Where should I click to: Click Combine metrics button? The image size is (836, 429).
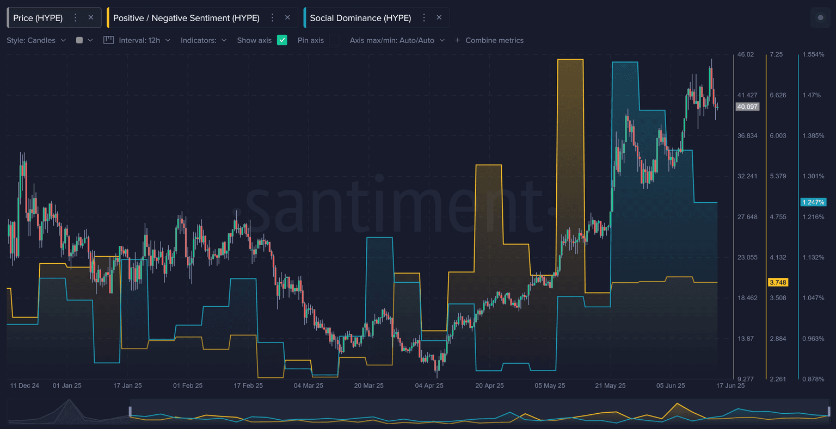pyautogui.click(x=489, y=40)
